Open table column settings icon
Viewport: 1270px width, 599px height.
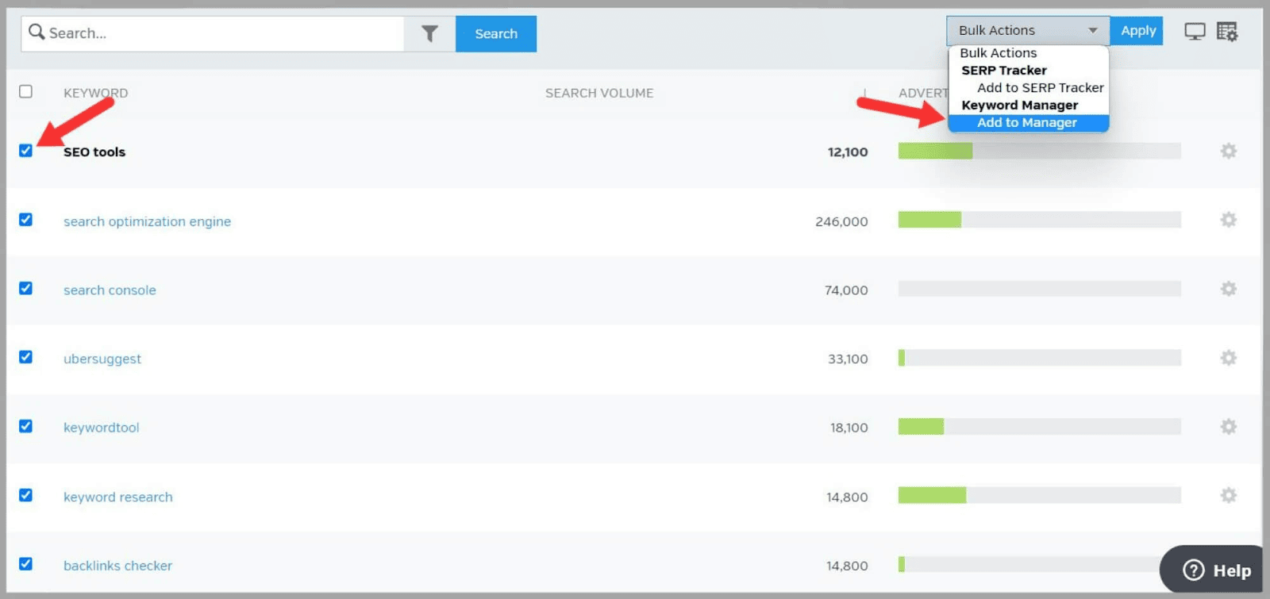(x=1227, y=32)
